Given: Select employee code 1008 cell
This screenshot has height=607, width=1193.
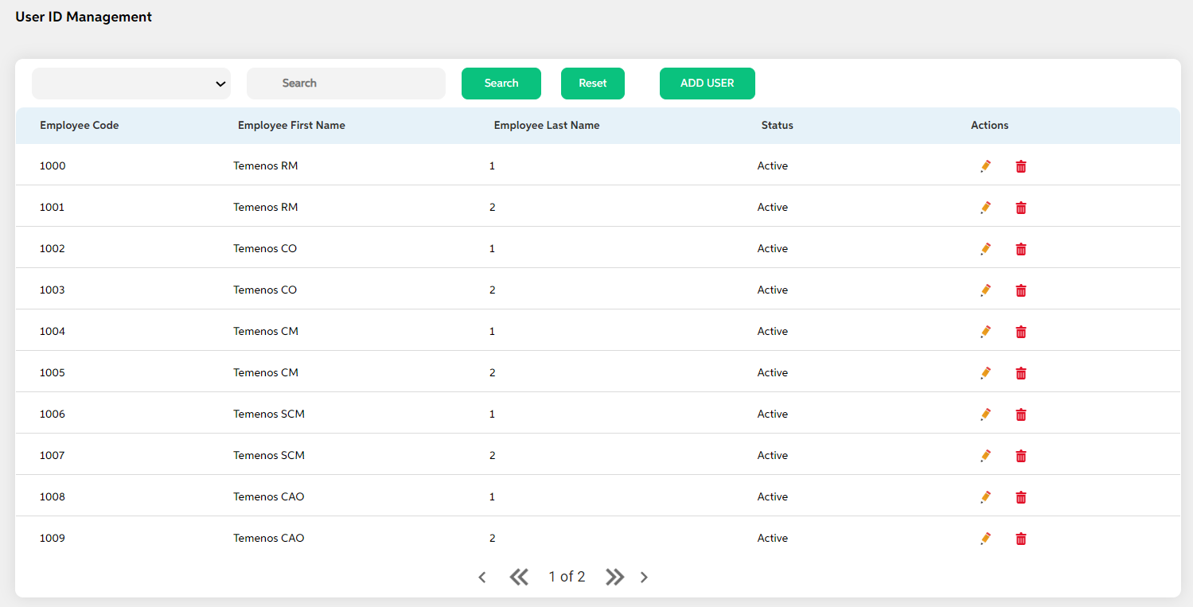Looking at the screenshot, I should pos(53,496).
